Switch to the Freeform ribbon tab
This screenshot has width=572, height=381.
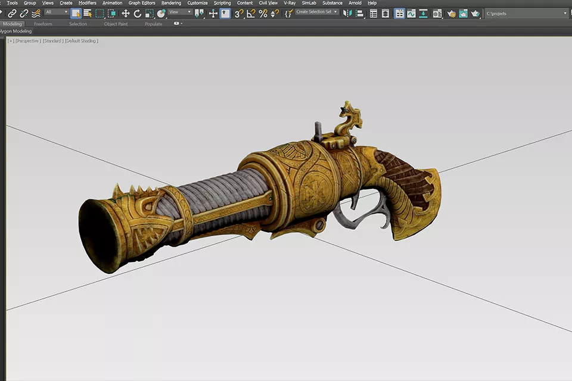click(x=43, y=24)
